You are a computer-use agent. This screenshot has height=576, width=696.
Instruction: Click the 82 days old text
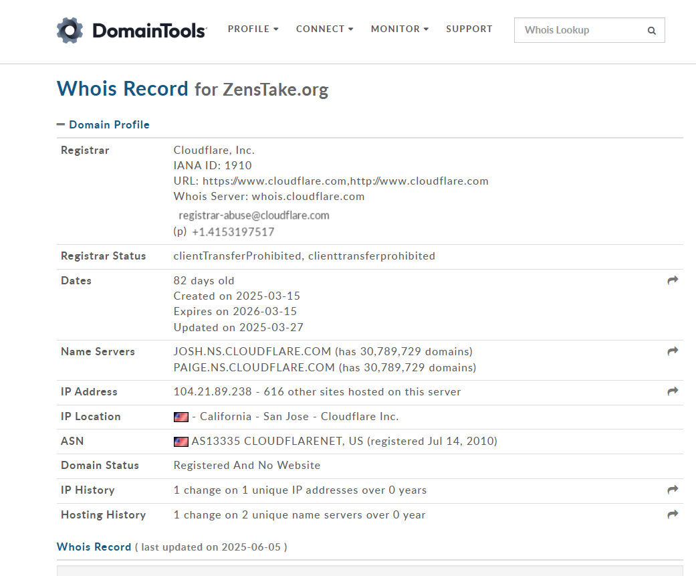(204, 281)
